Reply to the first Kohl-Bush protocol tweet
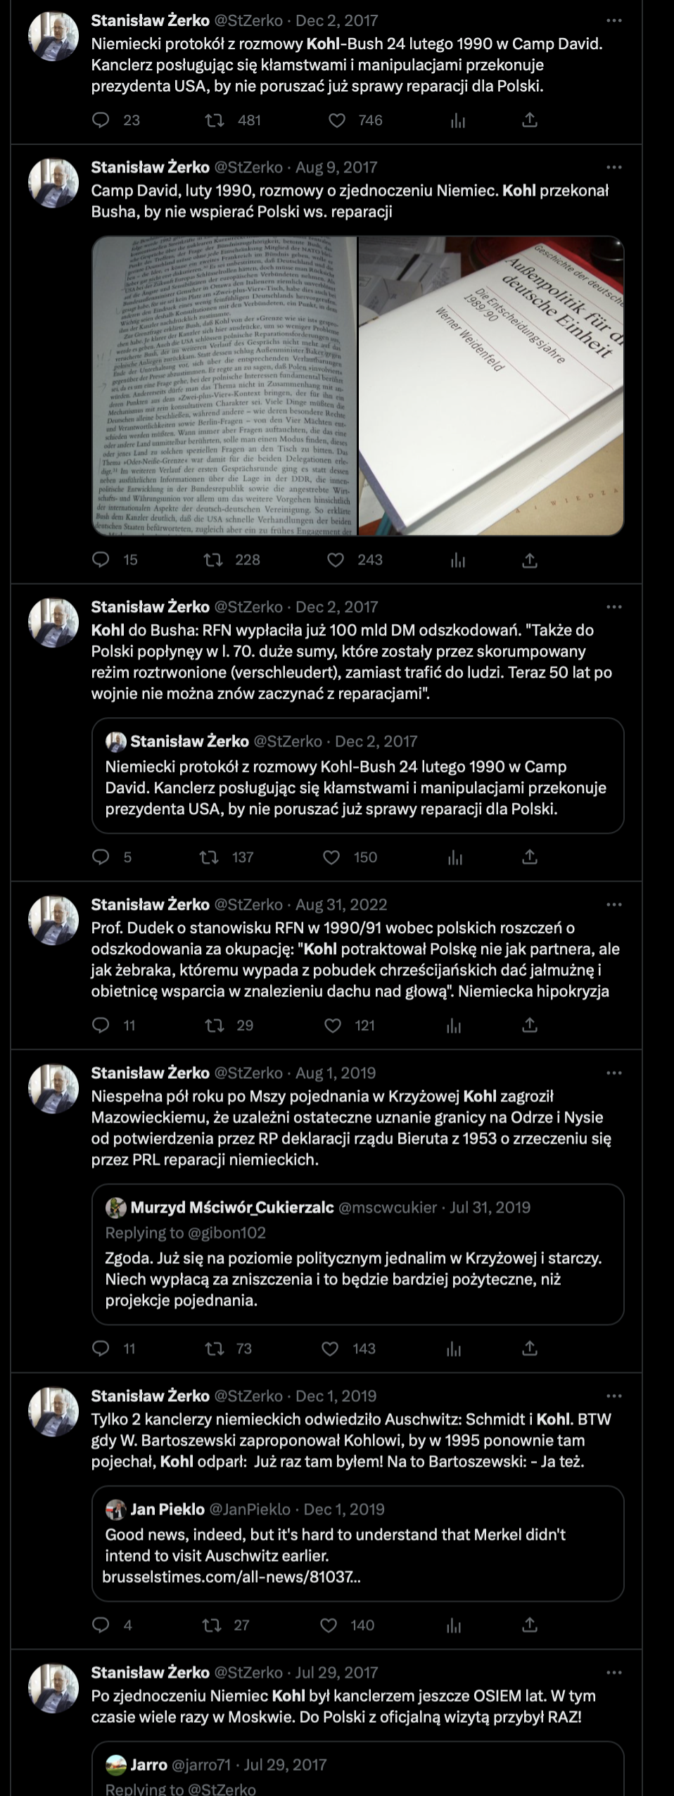Image resolution: width=674 pixels, height=1796 pixels. click(x=101, y=120)
